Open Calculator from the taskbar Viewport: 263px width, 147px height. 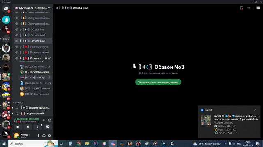pos(70,143)
